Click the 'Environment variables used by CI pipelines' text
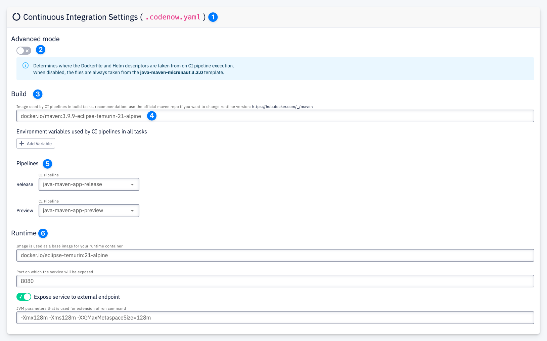The height and width of the screenshot is (341, 547). (82, 131)
